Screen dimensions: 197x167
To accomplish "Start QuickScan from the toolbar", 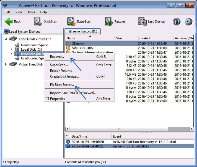I will 38,21.
